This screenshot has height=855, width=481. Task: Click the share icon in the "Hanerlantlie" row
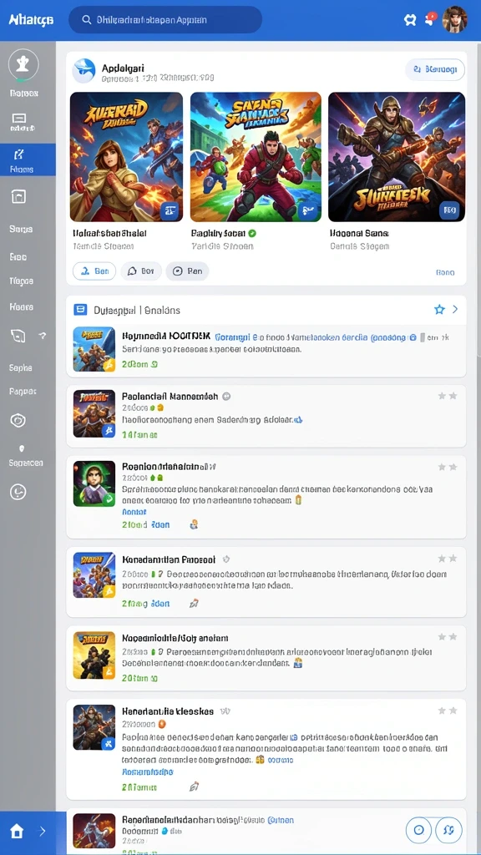[x=193, y=787]
